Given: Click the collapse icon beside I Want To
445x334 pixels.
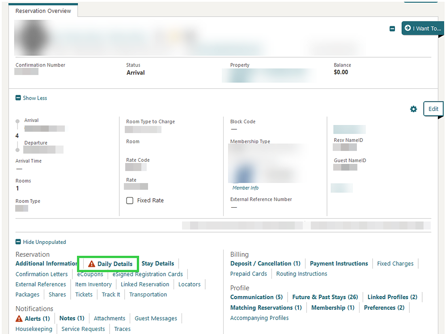Looking at the screenshot, I should coord(392,29).
